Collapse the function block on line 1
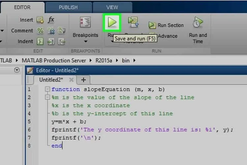This screenshot has height=165, width=247. pos(47,89)
